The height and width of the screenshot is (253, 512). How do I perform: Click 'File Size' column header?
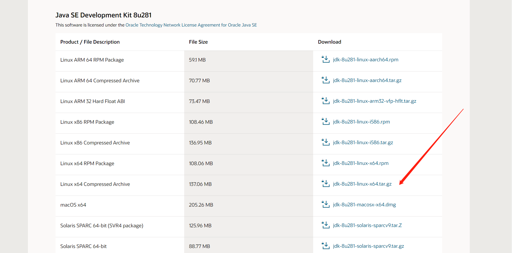point(198,42)
